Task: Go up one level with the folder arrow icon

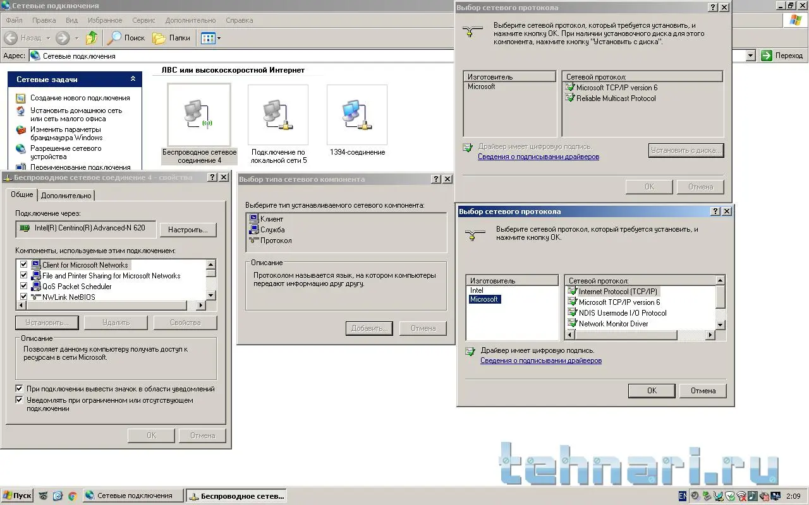Action: click(x=92, y=38)
